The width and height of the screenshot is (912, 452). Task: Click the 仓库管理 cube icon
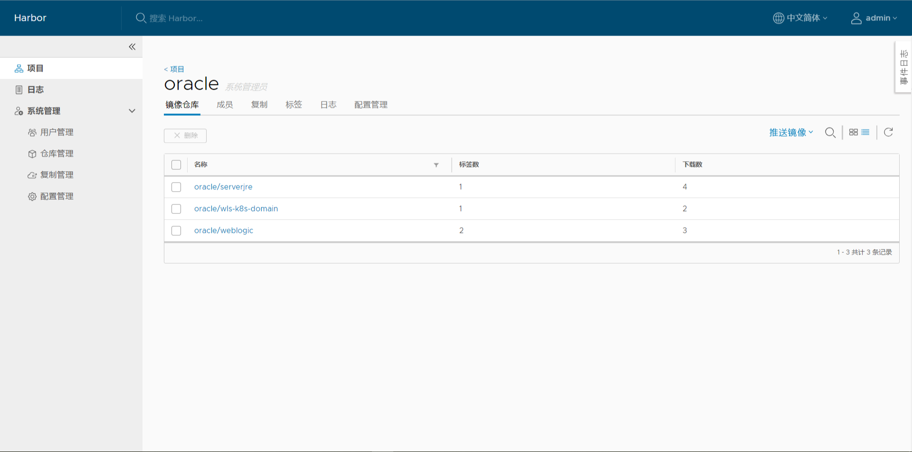click(32, 154)
